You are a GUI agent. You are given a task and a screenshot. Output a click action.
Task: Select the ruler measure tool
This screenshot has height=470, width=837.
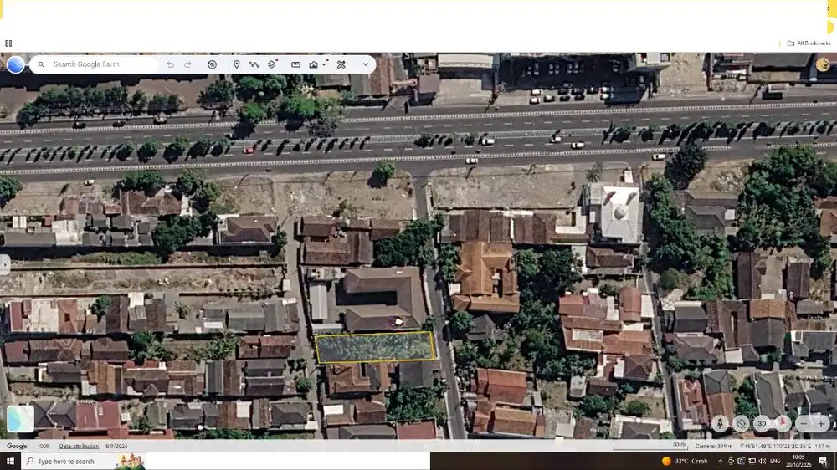(295, 64)
